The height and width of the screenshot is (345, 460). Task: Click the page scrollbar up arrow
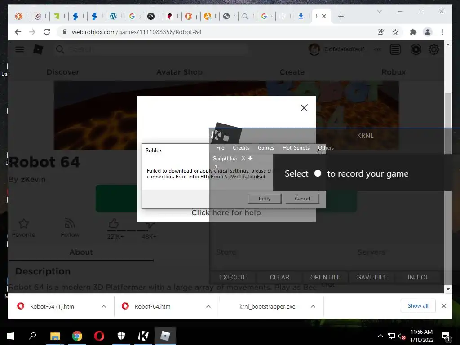[448, 44]
